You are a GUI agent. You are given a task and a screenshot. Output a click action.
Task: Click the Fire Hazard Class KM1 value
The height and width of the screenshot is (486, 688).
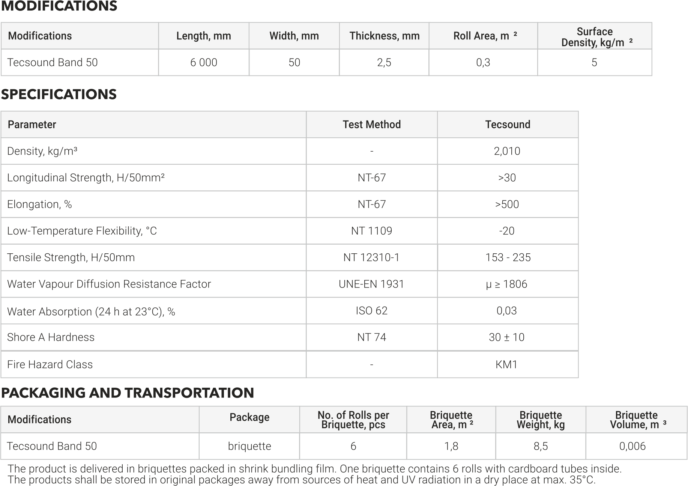tap(506, 364)
